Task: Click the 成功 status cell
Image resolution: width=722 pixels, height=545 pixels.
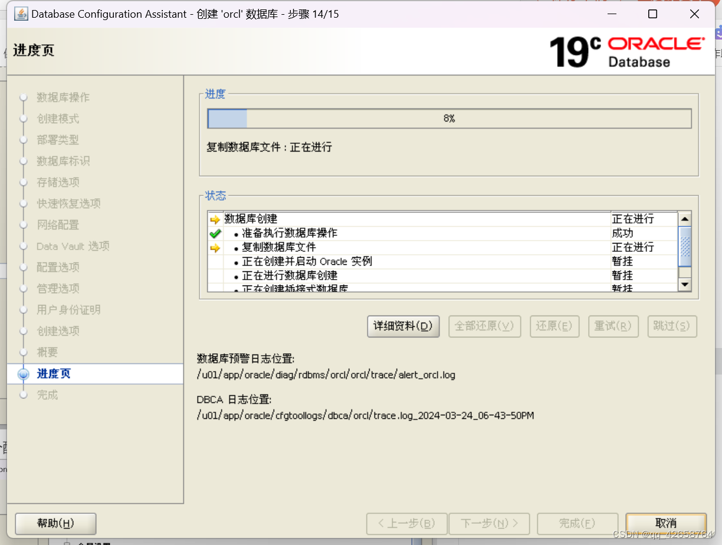Action: [622, 233]
